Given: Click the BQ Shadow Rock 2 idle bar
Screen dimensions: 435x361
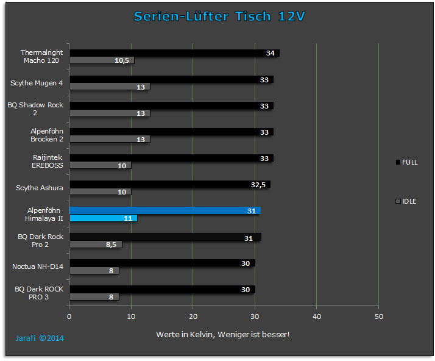Looking at the screenshot, I should [110, 113].
